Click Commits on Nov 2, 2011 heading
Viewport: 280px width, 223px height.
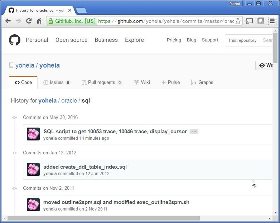pyautogui.click(x=48, y=188)
